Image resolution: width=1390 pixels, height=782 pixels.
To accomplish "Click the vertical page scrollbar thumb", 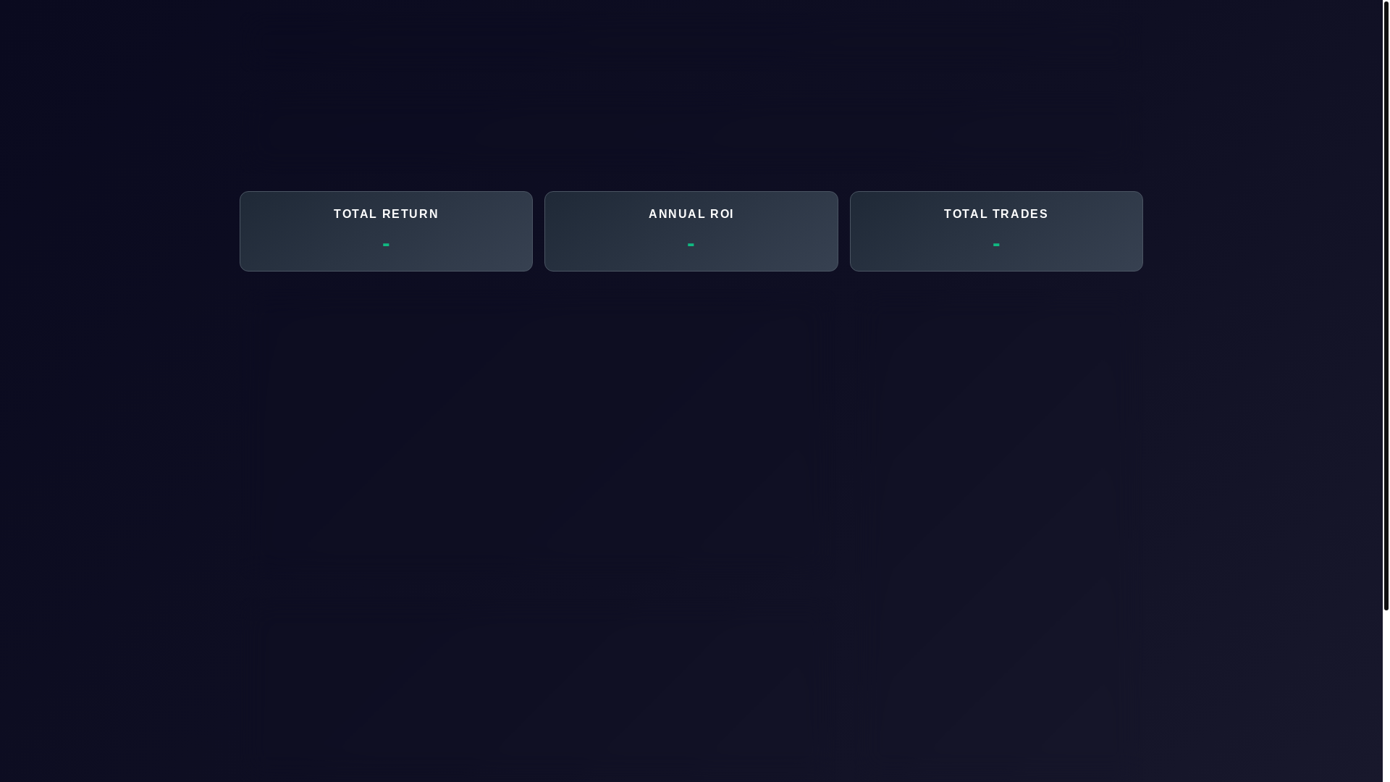I will tap(1386, 305).
